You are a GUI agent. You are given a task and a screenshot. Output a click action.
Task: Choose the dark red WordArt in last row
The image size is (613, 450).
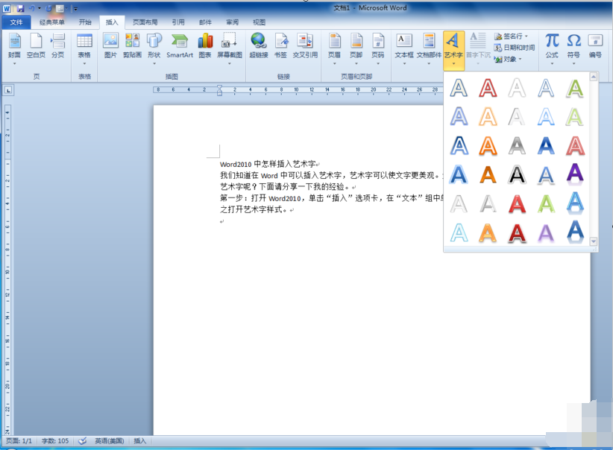[517, 232]
